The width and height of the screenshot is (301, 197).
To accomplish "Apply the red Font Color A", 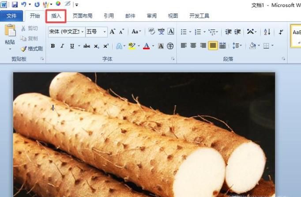I will click(x=147, y=46).
